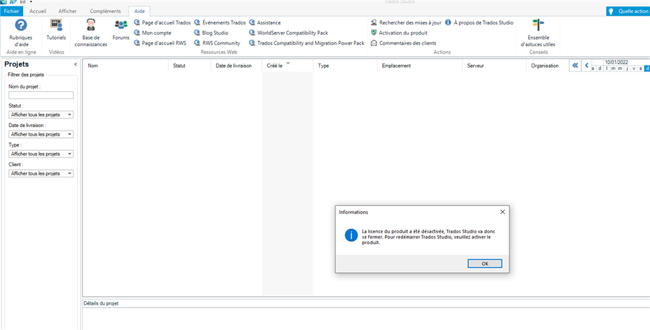Image resolution: width=650 pixels, height=330 pixels.
Task: Click the Détails du projet header
Action: click(x=101, y=303)
